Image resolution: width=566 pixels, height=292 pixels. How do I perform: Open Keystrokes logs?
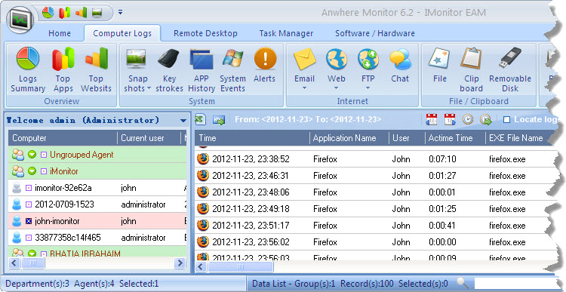point(169,69)
